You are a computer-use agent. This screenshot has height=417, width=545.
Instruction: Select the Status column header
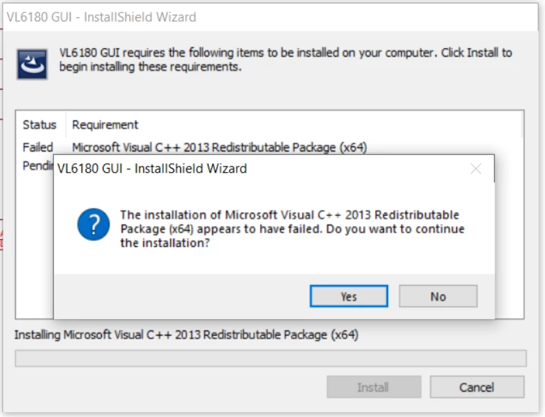click(x=39, y=125)
